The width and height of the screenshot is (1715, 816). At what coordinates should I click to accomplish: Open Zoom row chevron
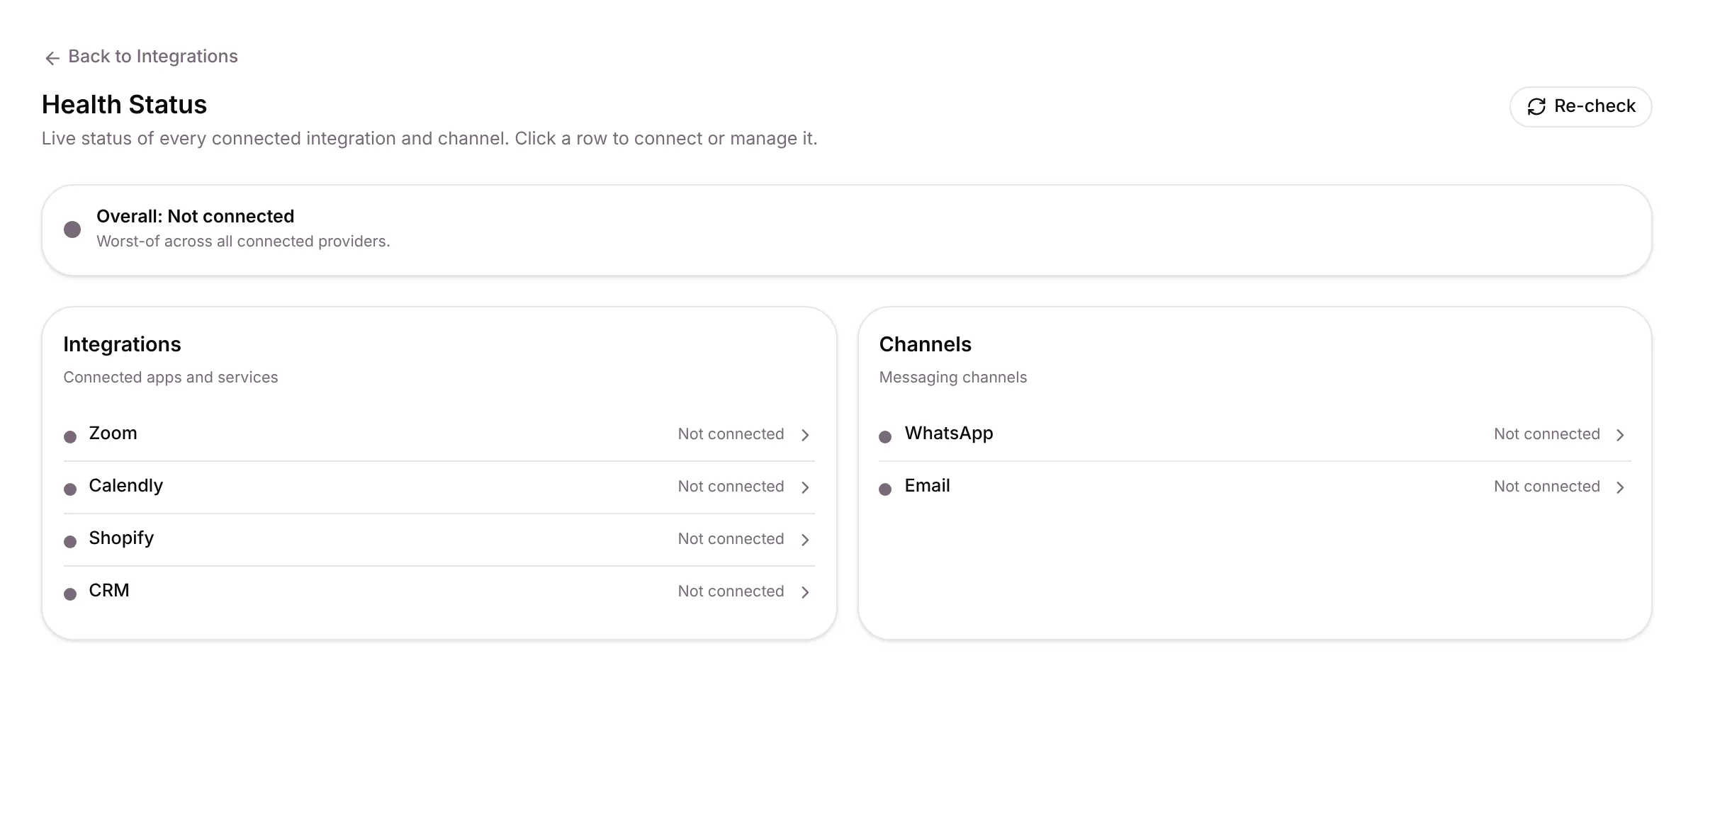click(805, 435)
